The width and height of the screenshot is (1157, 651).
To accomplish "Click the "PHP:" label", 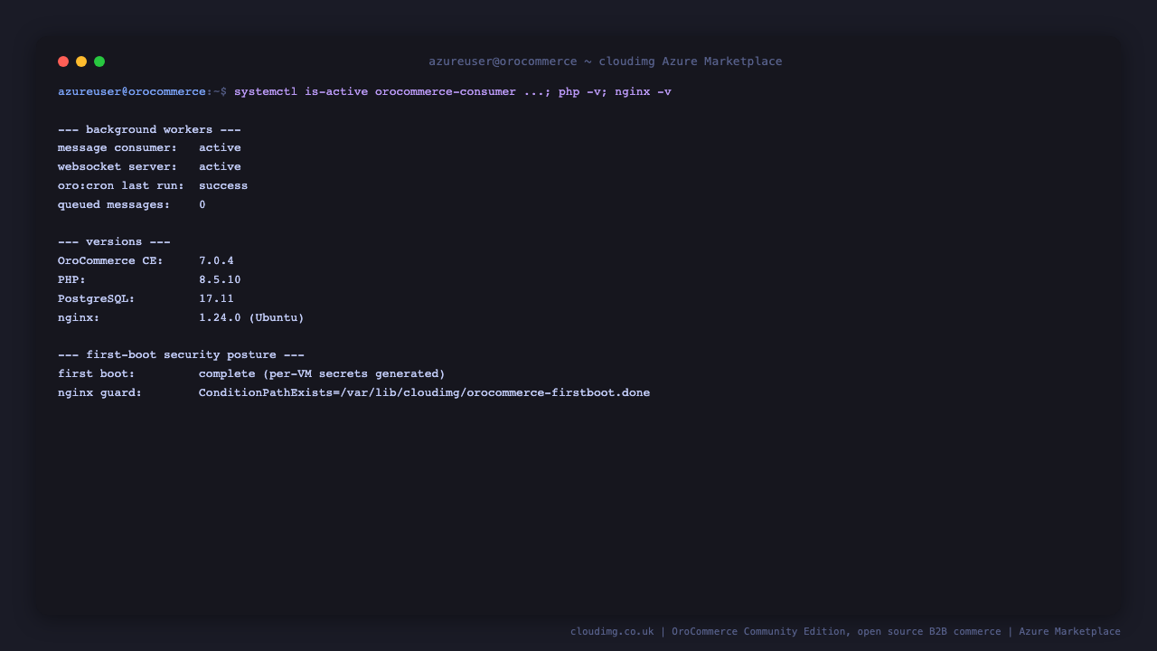I will (71, 280).
